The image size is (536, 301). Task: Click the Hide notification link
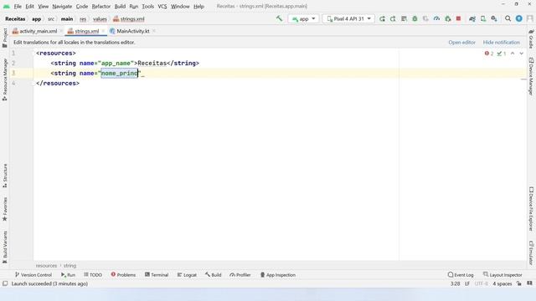(502, 43)
